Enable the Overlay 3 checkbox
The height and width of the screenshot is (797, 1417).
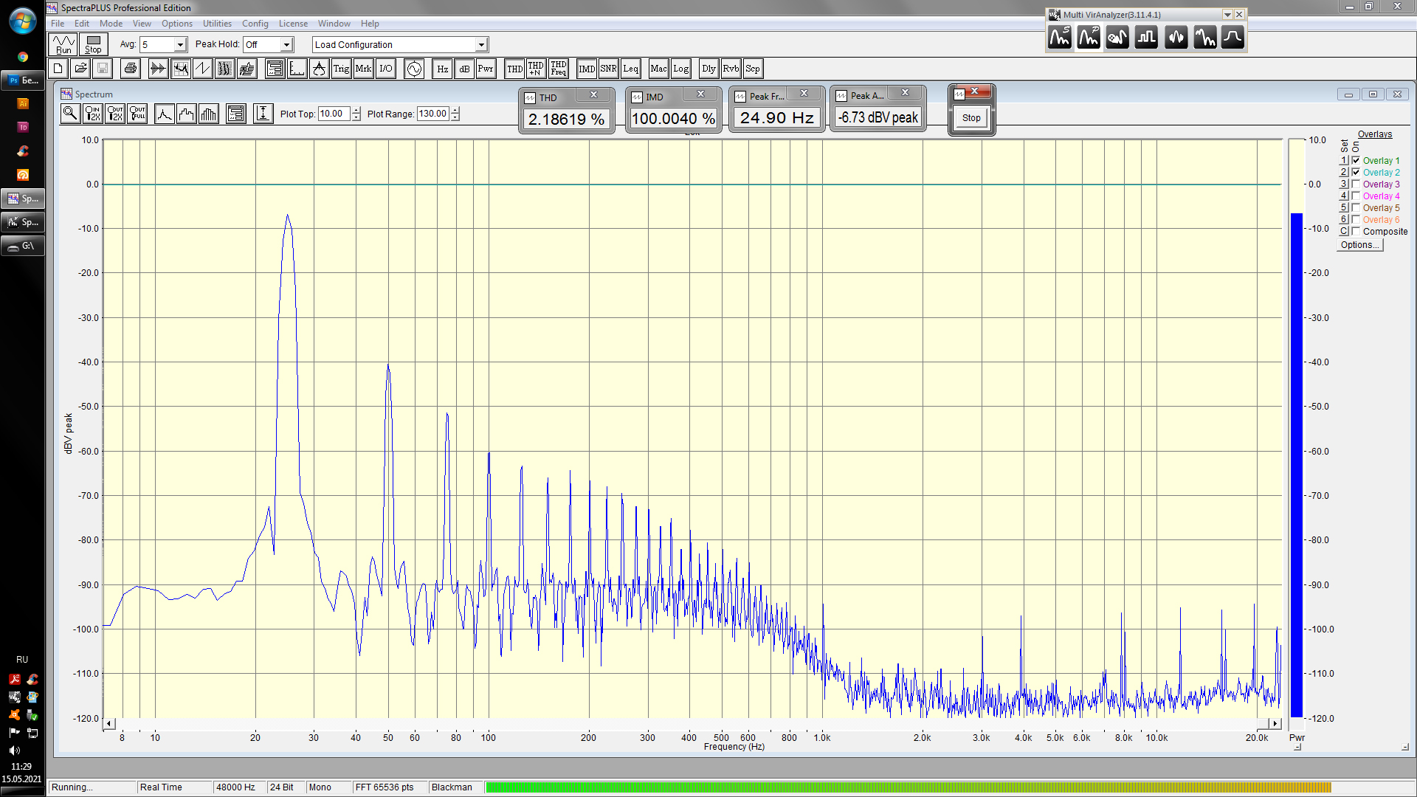1356,184
